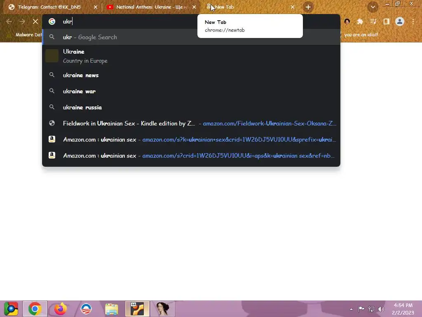Click the magnifier icon beside 'ukraine news'
This screenshot has width=422, height=317.
pos(52,75)
